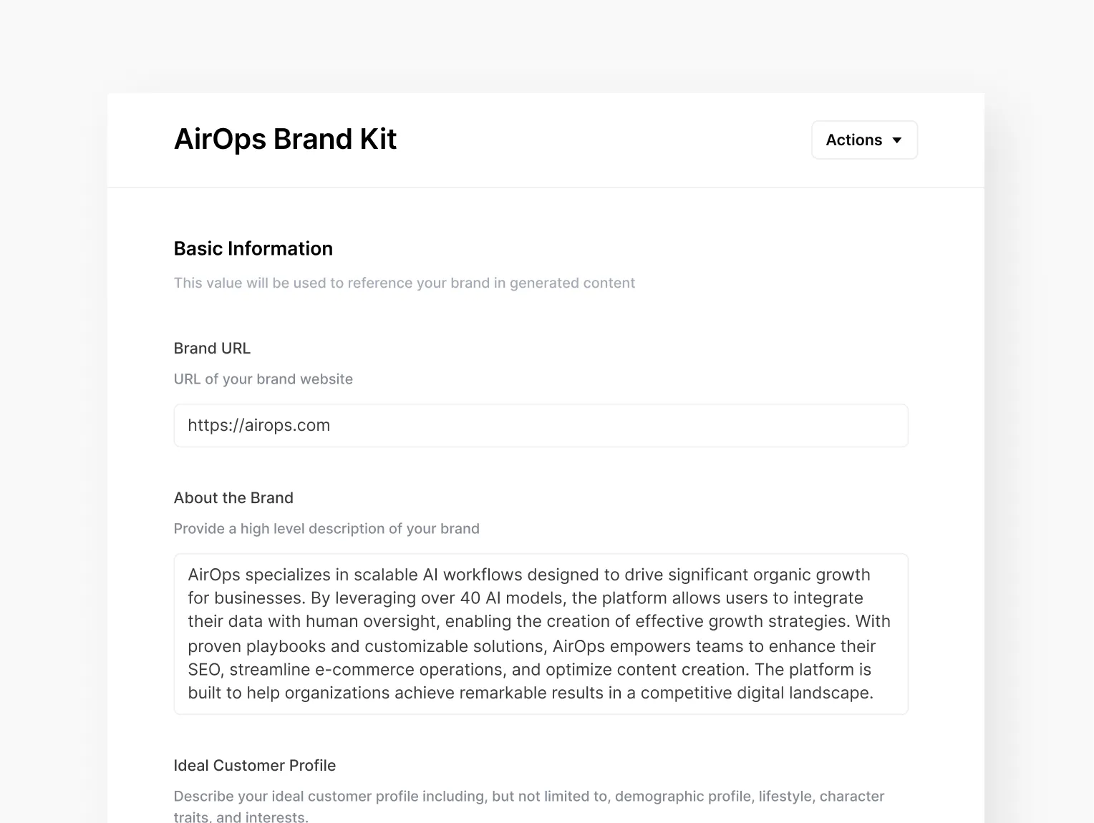Click the Brand URL field label

click(x=212, y=348)
